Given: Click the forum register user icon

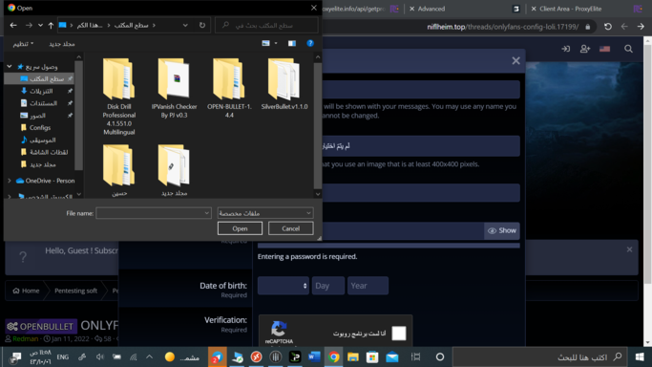Looking at the screenshot, I should (585, 49).
